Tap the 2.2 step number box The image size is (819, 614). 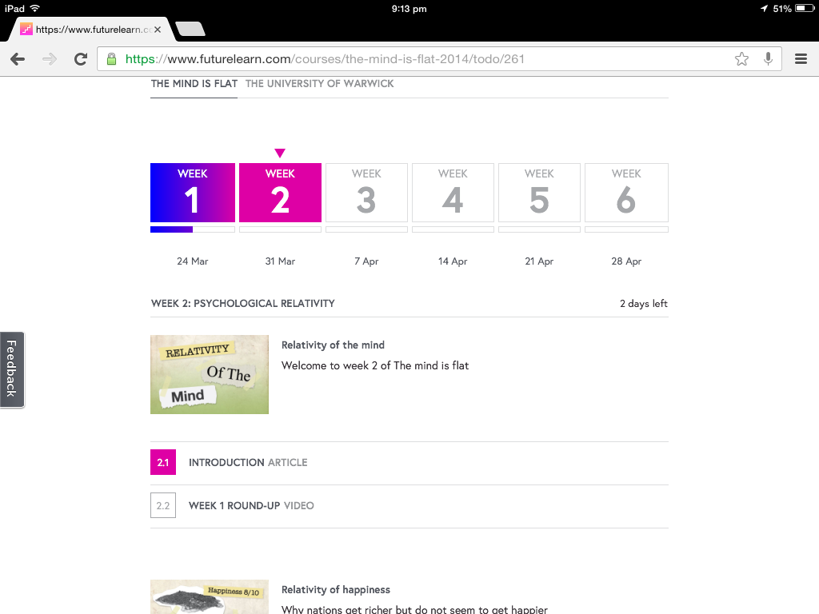[x=163, y=505]
